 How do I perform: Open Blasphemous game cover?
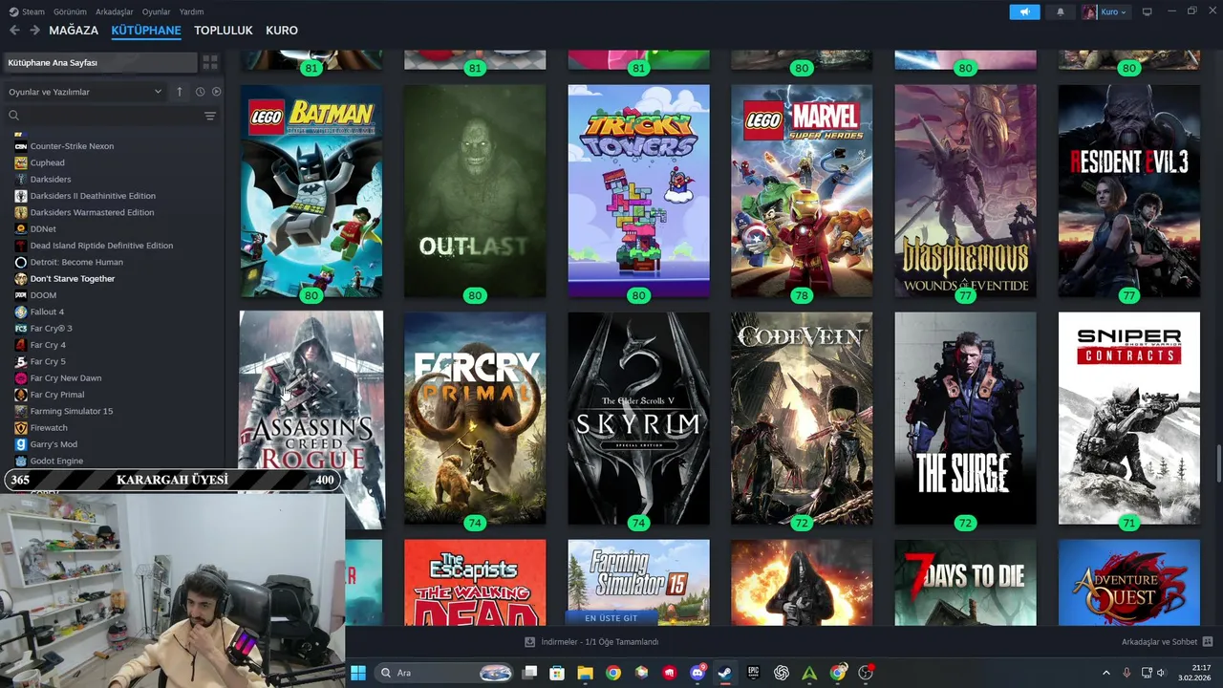(x=965, y=191)
